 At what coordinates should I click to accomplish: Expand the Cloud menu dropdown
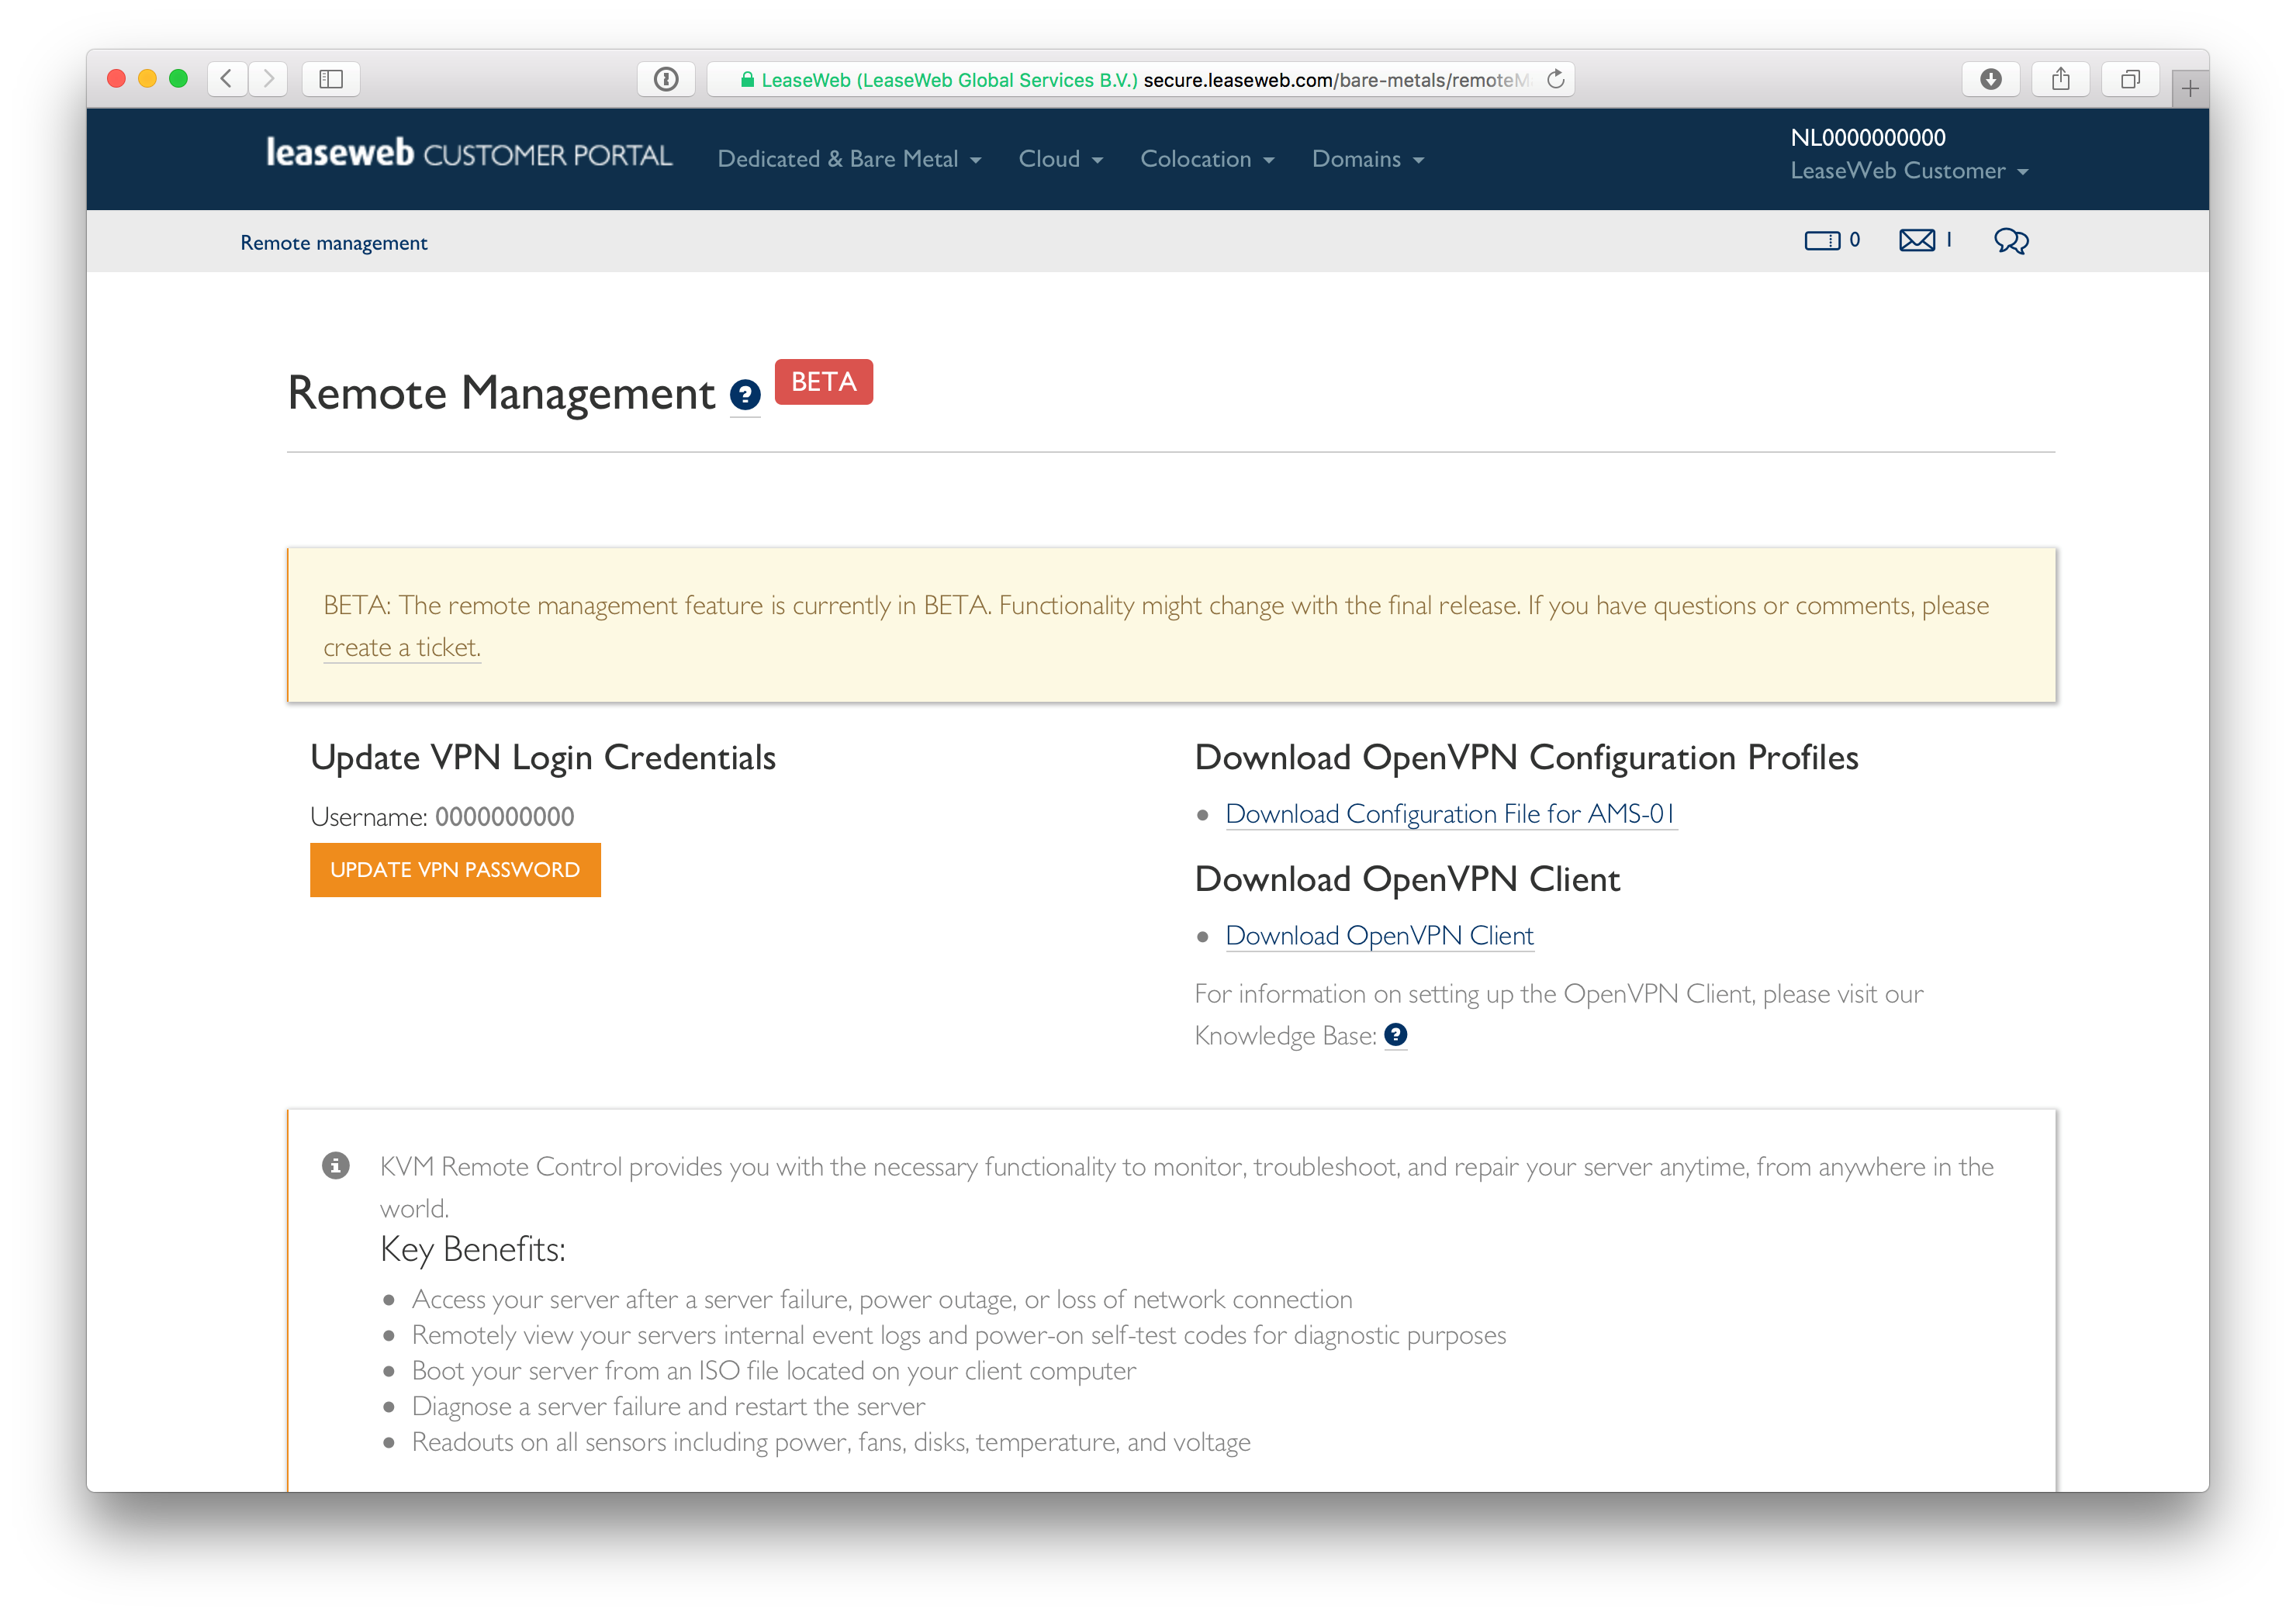pos(1060,159)
